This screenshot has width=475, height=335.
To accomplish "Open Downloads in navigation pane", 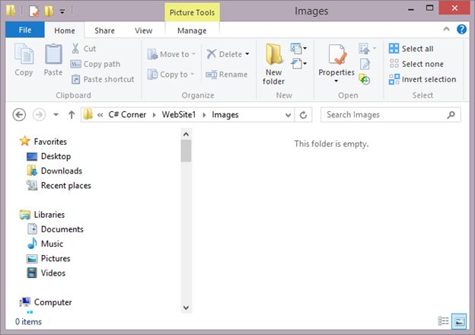I will click(x=55, y=171).
